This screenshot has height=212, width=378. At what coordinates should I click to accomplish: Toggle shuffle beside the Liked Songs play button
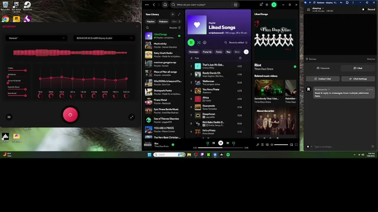(x=199, y=43)
